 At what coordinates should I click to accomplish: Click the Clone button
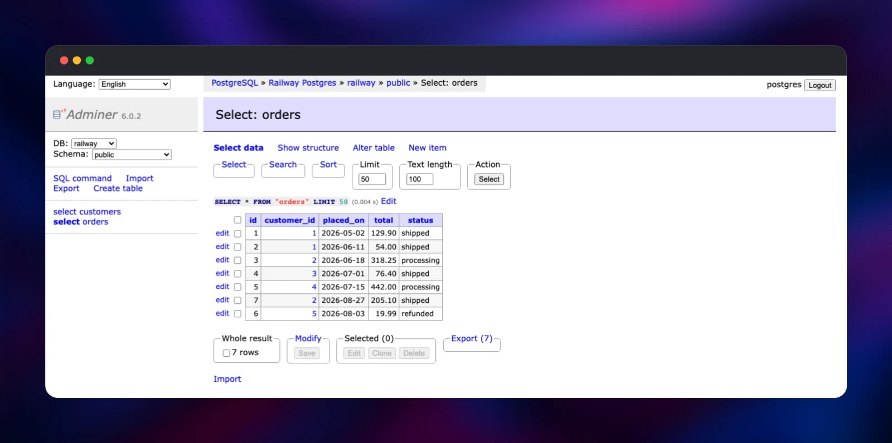click(x=382, y=353)
